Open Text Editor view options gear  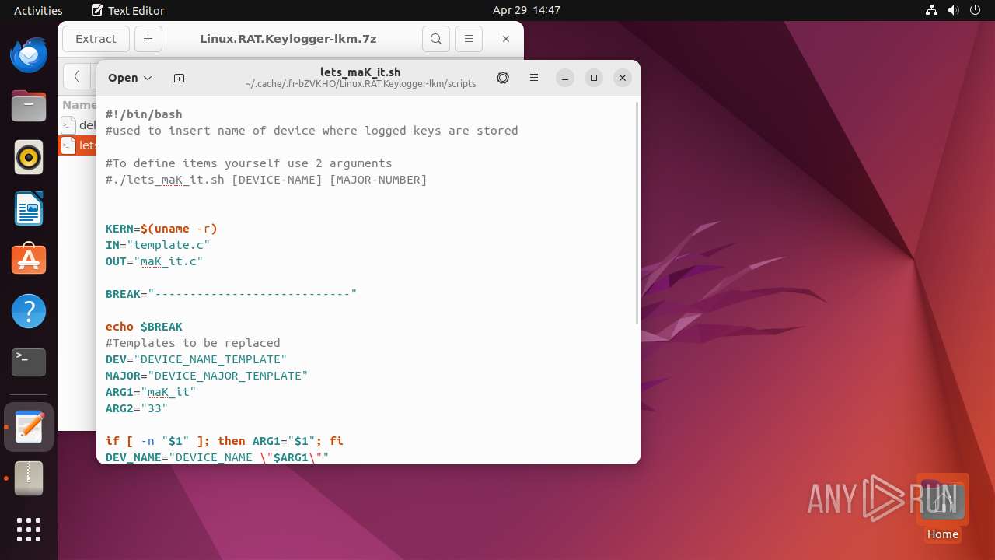click(503, 78)
